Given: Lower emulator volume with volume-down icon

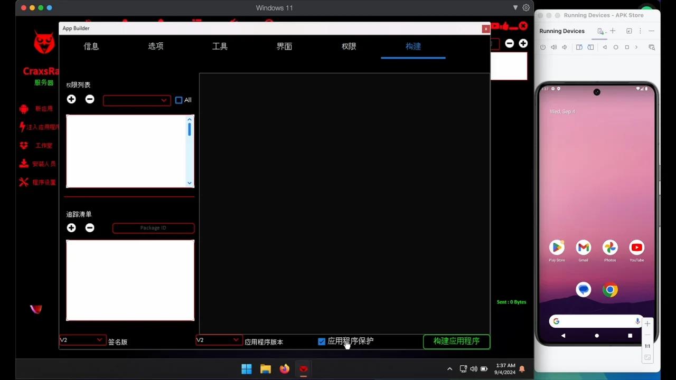Looking at the screenshot, I should tap(565, 47).
